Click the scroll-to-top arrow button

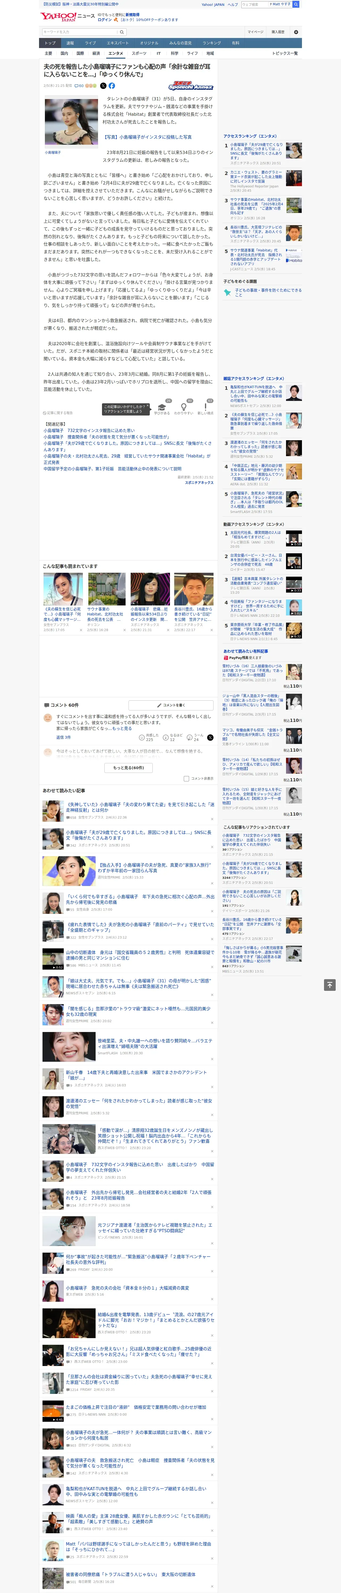click(x=330, y=984)
